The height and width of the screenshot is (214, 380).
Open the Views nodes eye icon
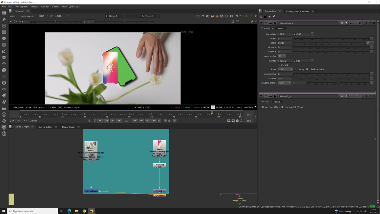coord(4,89)
